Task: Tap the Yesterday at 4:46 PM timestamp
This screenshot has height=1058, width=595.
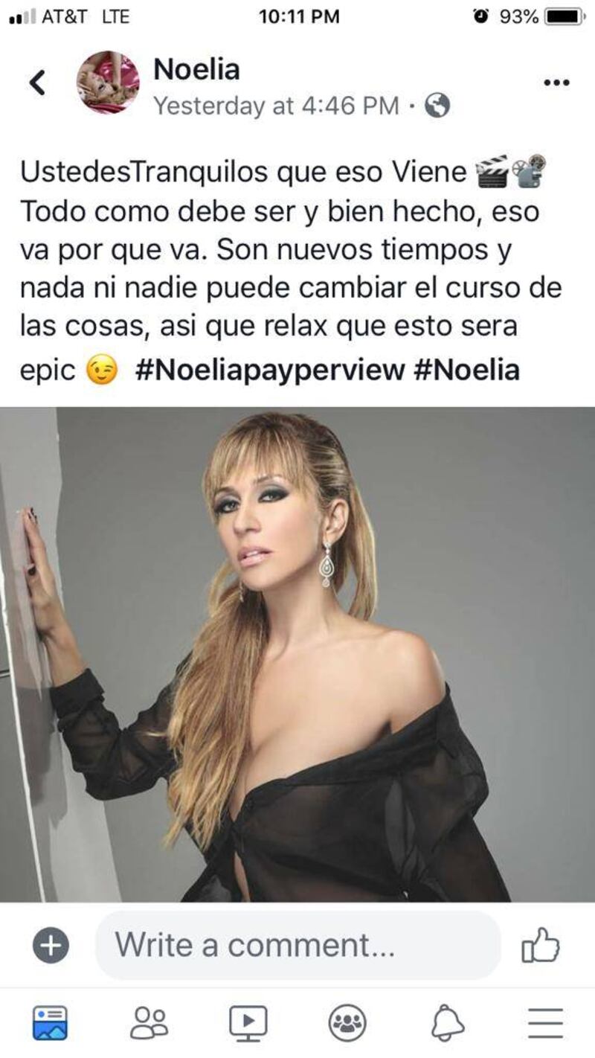Action: point(277,106)
